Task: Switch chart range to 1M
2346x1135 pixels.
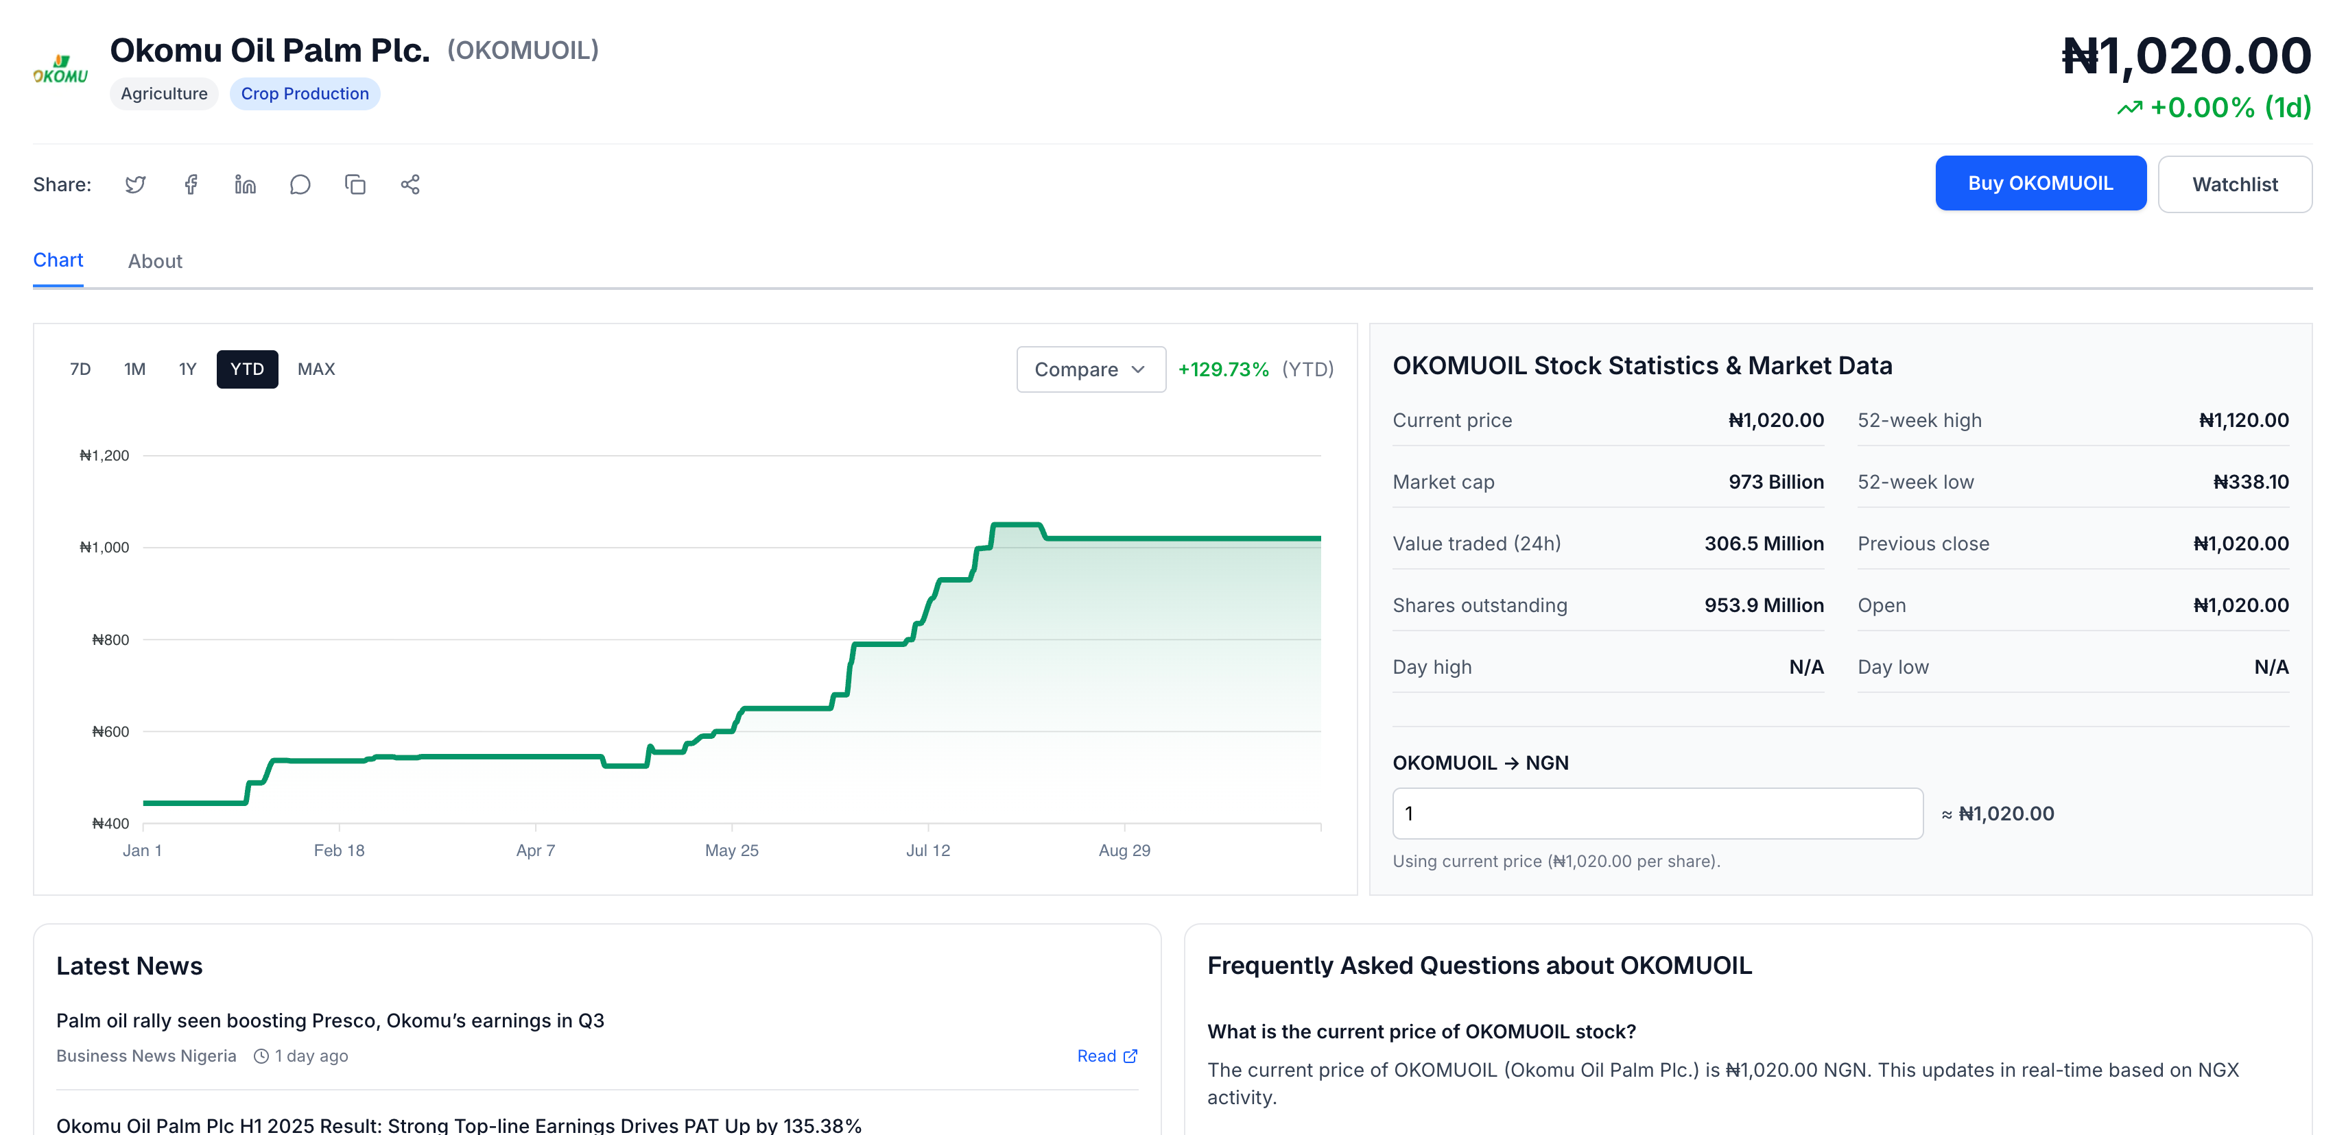Action: (134, 369)
